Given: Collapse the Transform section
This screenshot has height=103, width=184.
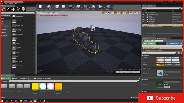Looking at the screenshot, I should (143, 55).
